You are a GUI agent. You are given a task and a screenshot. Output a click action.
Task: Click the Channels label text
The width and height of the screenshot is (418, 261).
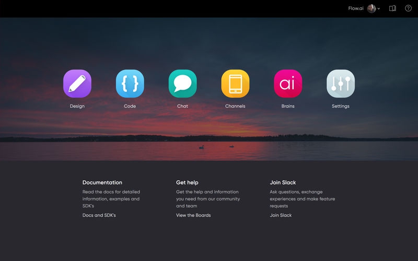(x=235, y=106)
